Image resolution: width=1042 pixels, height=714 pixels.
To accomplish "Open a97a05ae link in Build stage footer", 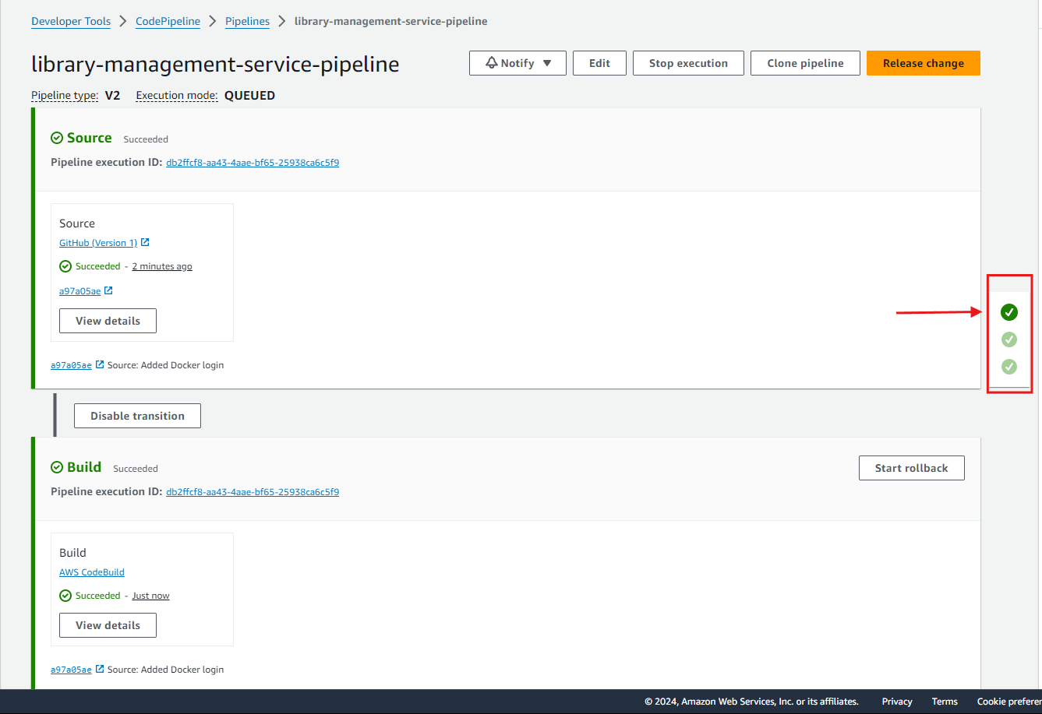I will pyautogui.click(x=71, y=670).
